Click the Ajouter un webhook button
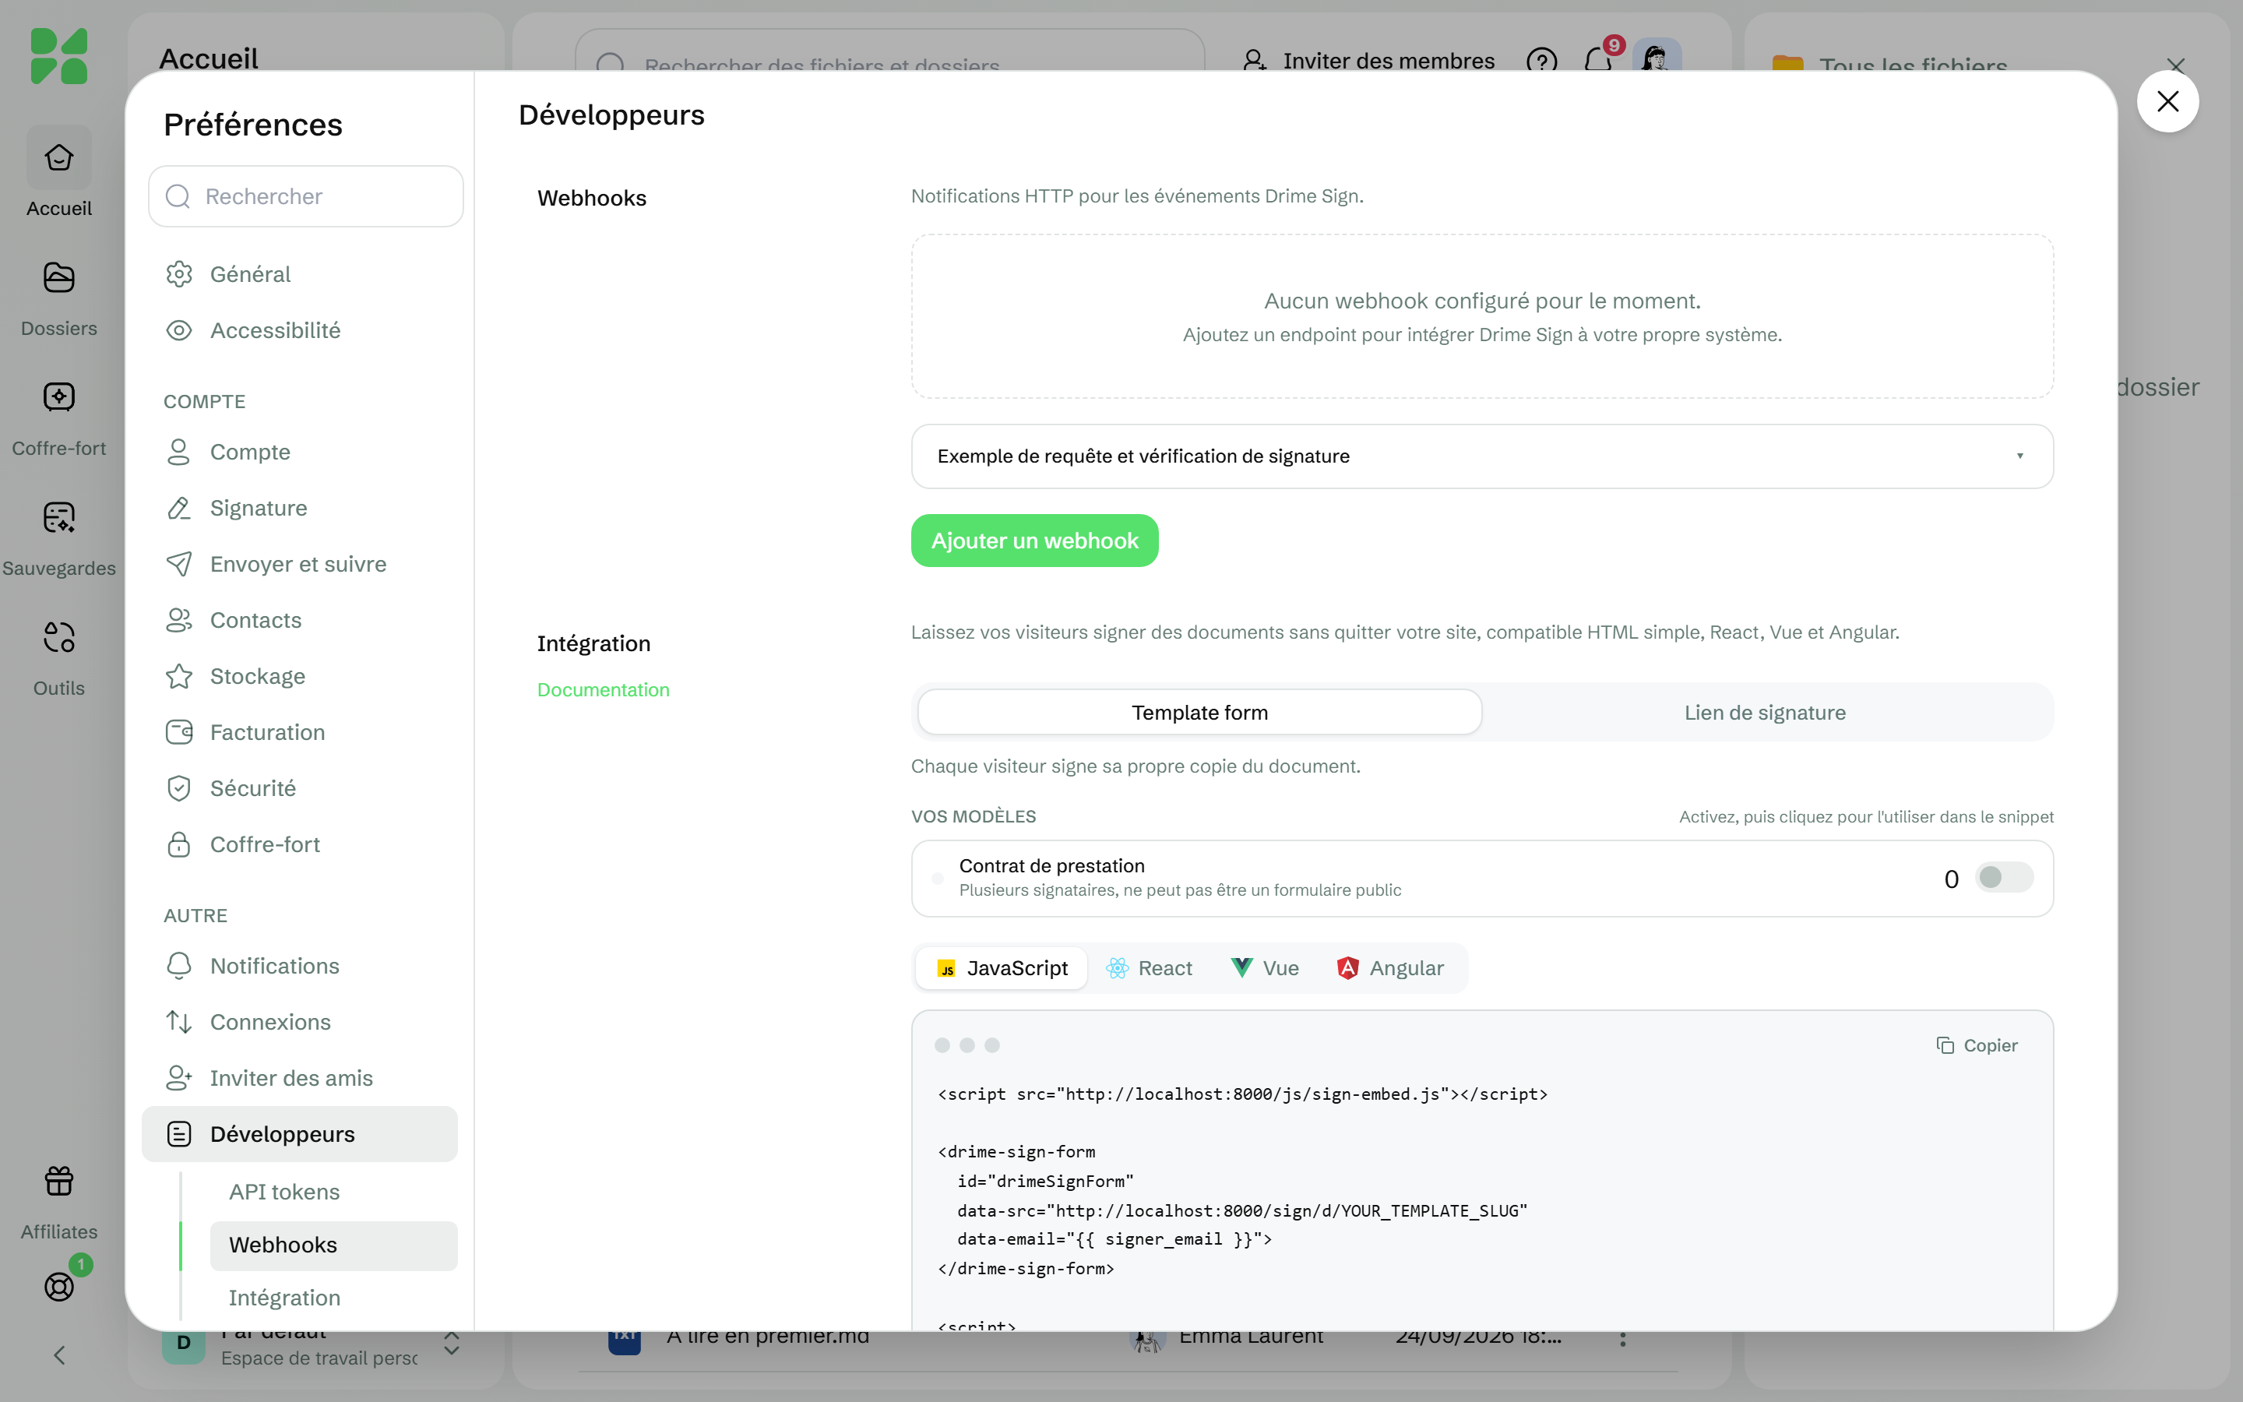The width and height of the screenshot is (2243, 1402). [1034, 541]
